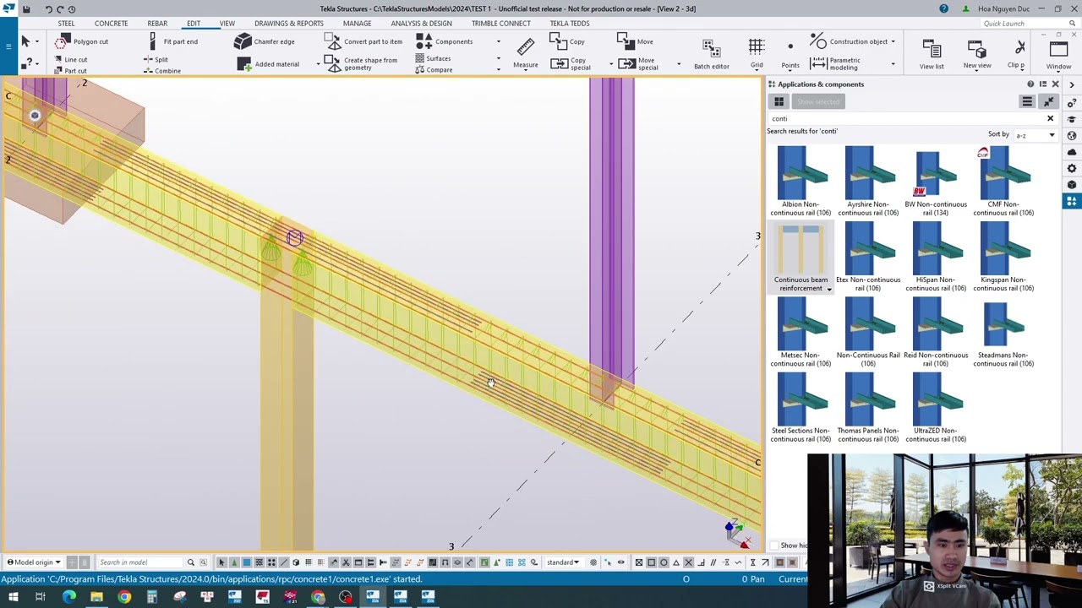
Task: Open Continuous beam reinforcement item dropdown arrow
Action: [828, 289]
